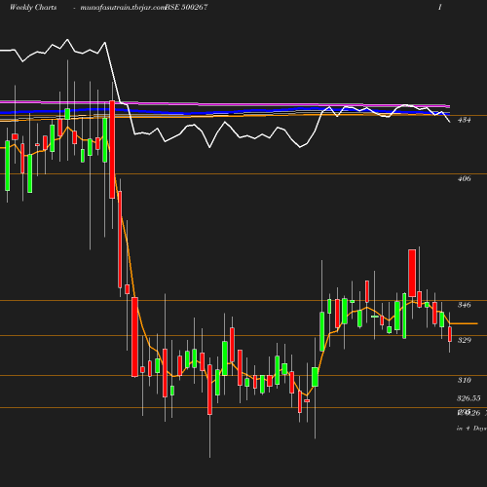Click the "BSE 500267" symbol label

point(186,8)
